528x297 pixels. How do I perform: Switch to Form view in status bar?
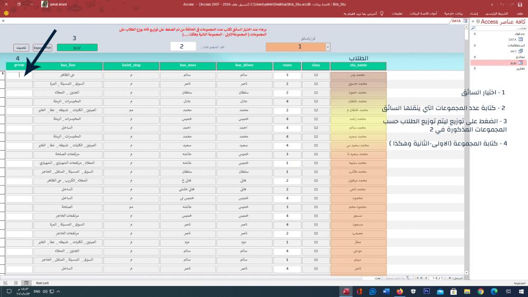pyautogui.click(x=26, y=283)
